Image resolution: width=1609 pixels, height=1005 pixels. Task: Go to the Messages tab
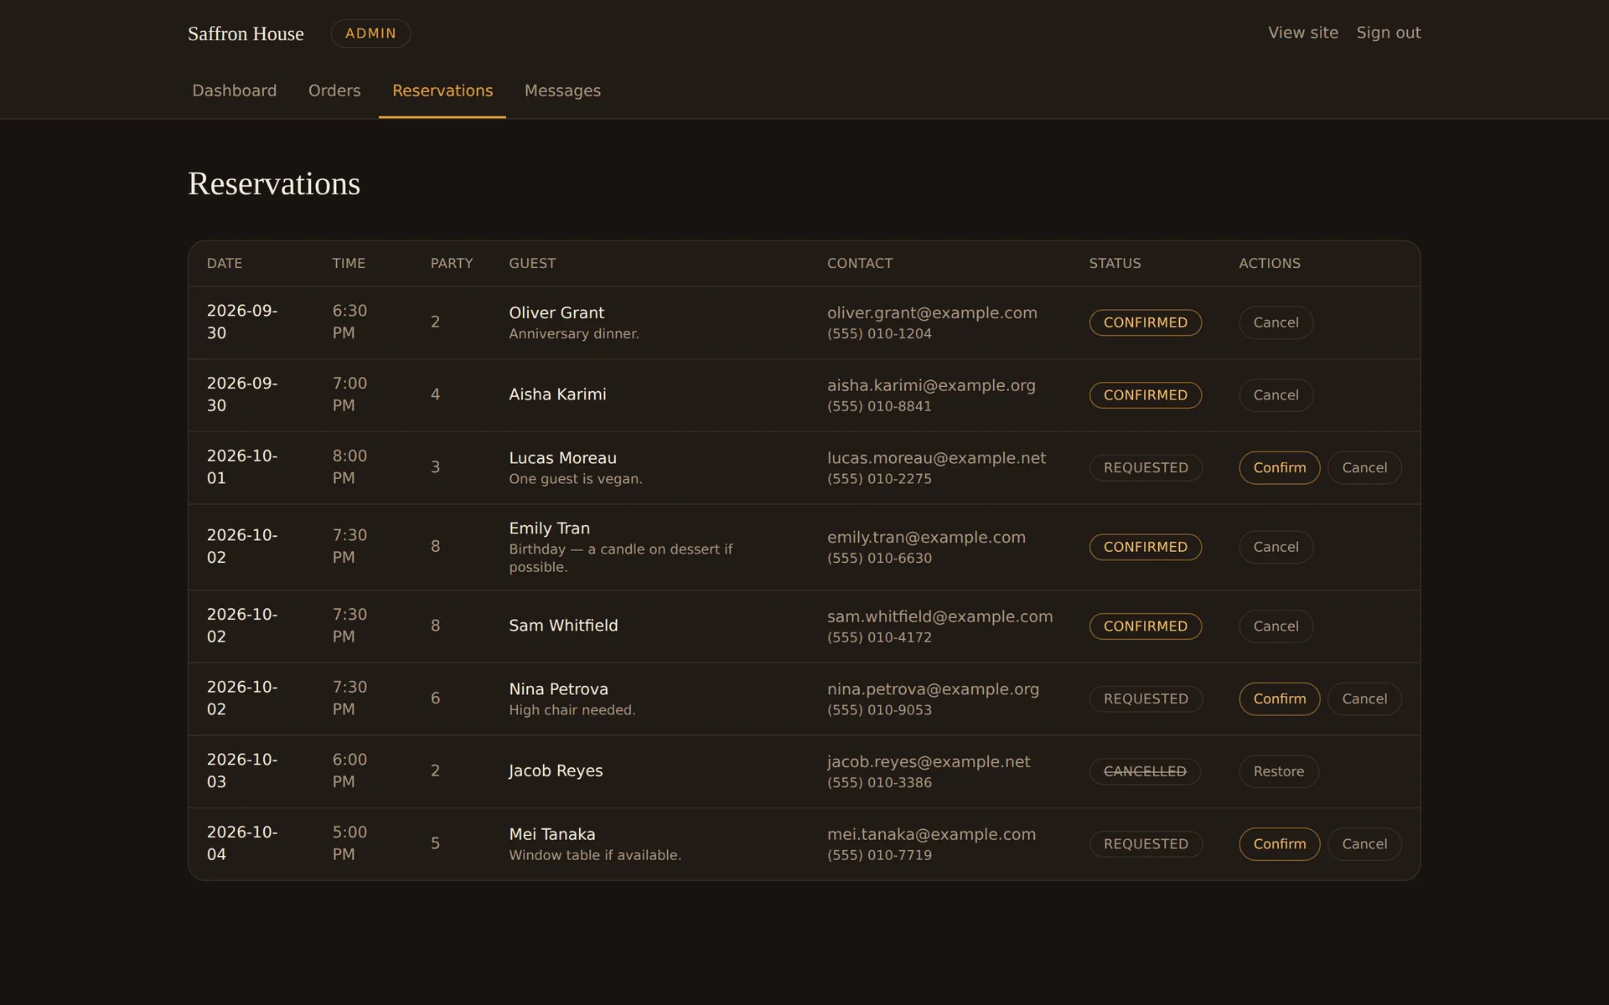click(562, 90)
